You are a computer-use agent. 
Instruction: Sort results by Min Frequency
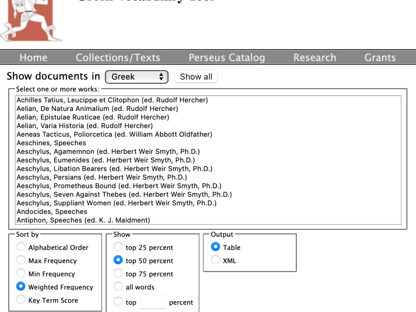21,274
